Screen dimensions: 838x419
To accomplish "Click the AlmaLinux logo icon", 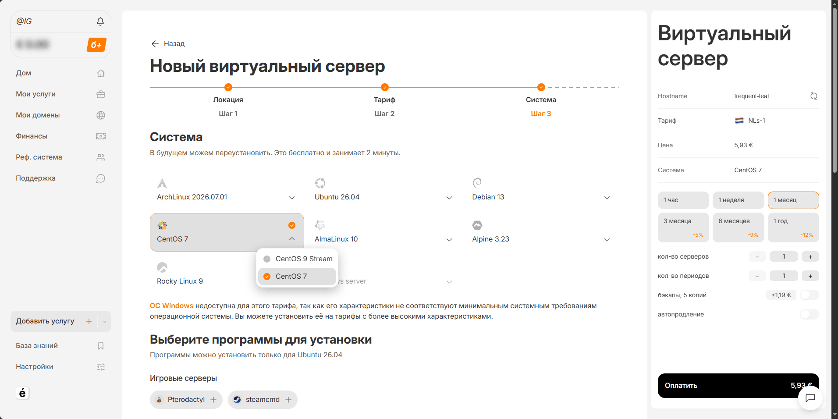I will pyautogui.click(x=320, y=225).
